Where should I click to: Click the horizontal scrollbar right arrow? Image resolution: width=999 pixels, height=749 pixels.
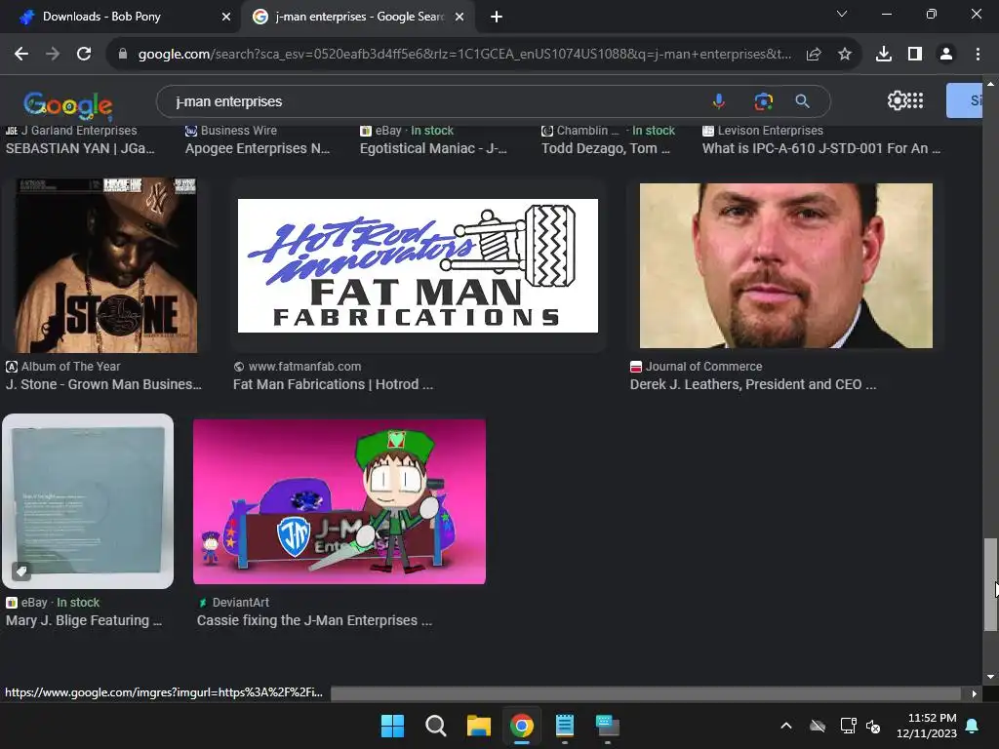coord(975,693)
